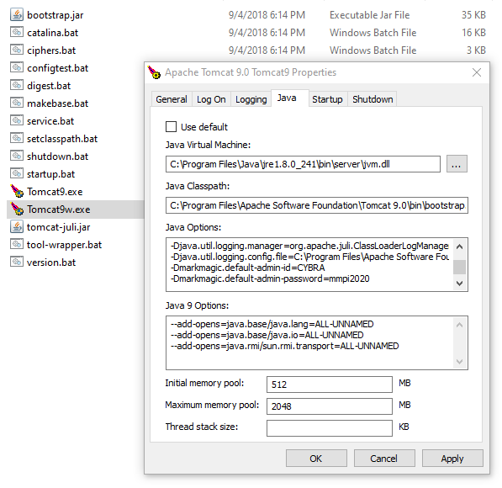Select the catalina.bat file name

point(52,33)
